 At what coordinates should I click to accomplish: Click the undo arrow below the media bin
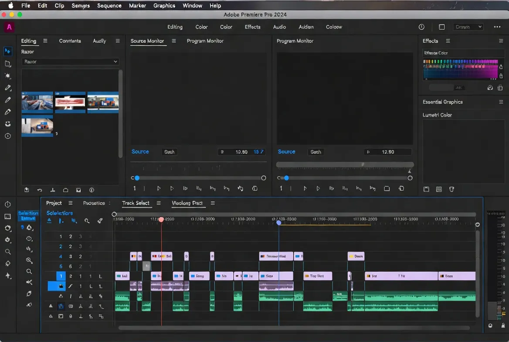tap(40, 190)
